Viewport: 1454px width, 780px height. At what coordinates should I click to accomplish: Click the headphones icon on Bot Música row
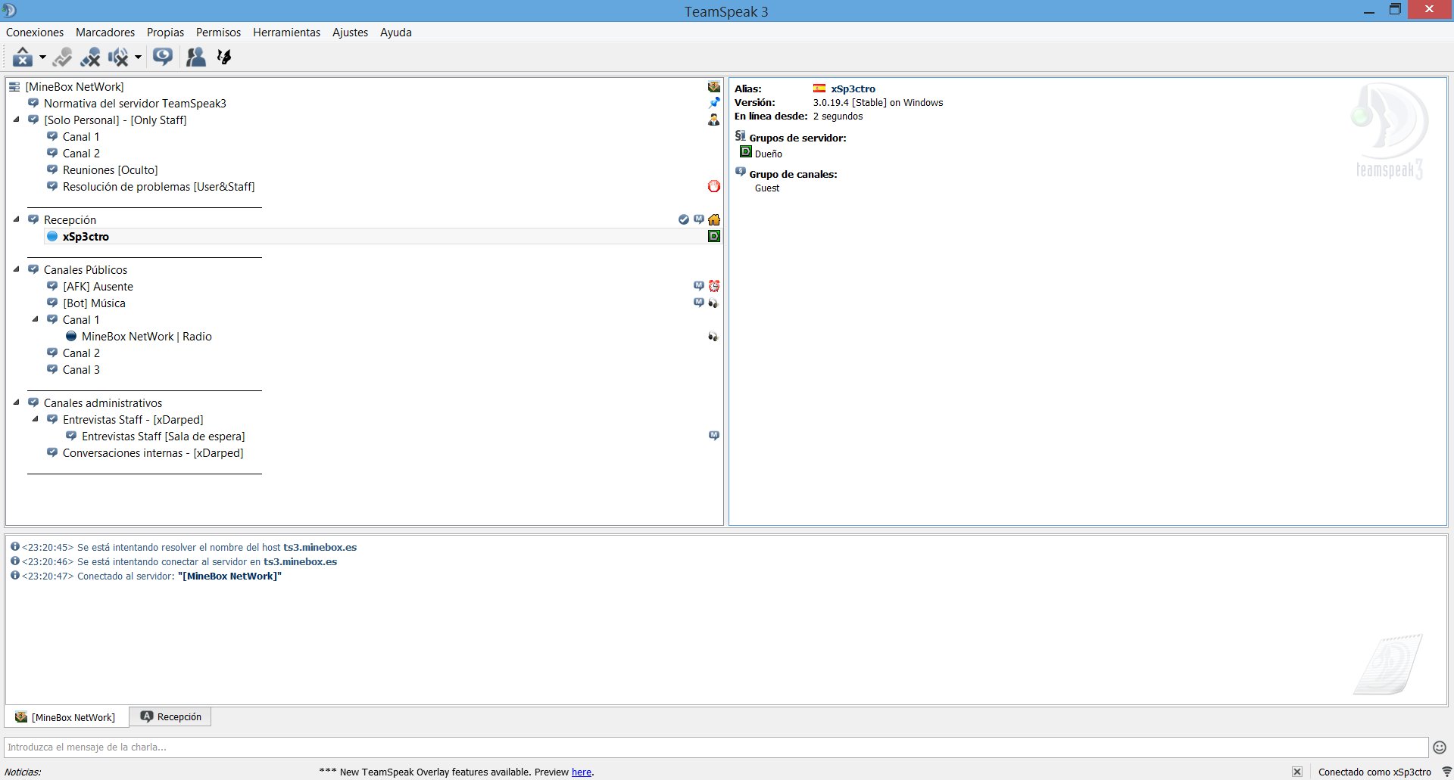[713, 303]
